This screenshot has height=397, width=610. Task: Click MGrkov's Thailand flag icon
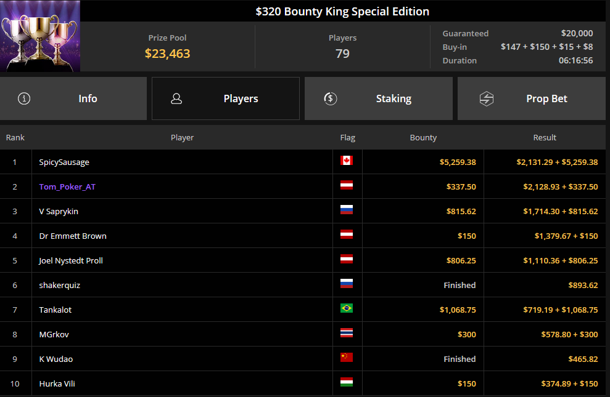[x=347, y=332]
